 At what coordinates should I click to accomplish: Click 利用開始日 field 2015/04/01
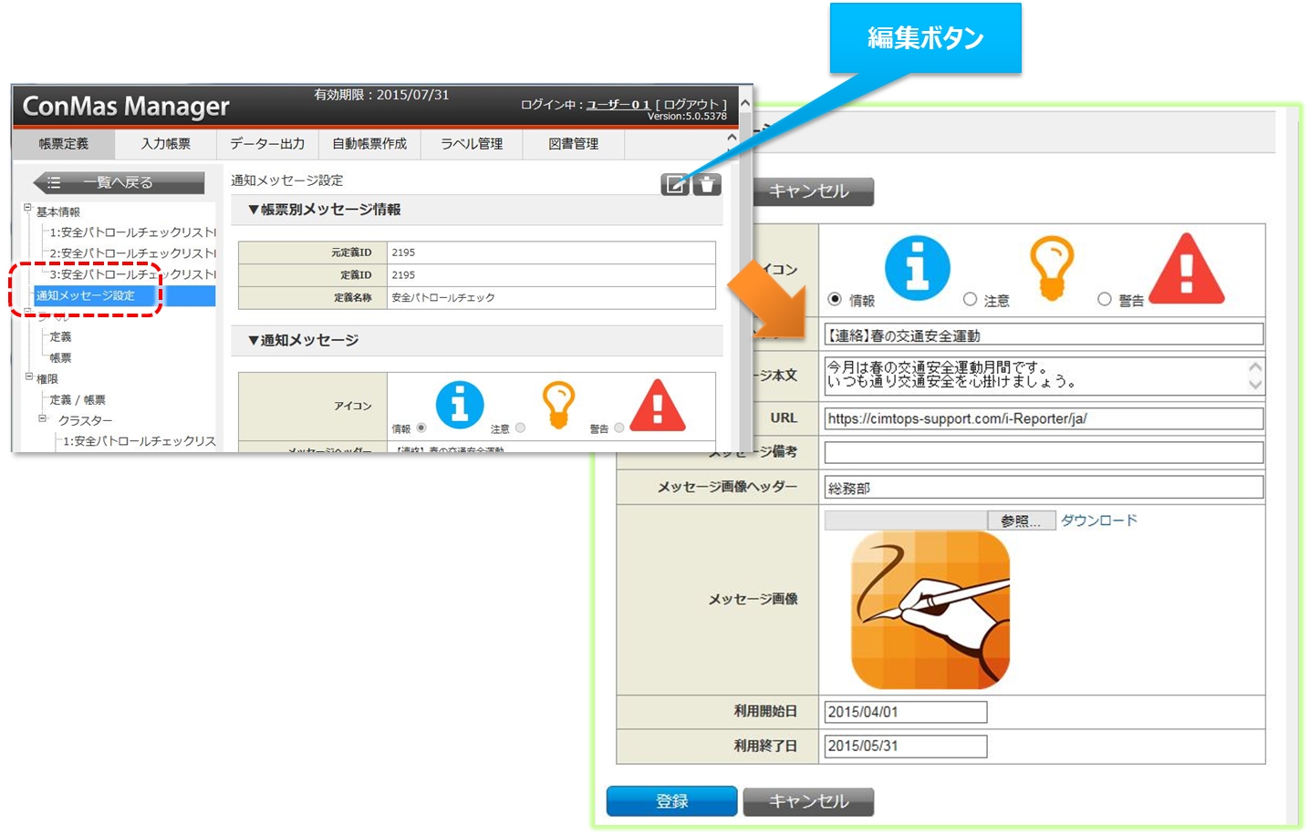pos(905,712)
